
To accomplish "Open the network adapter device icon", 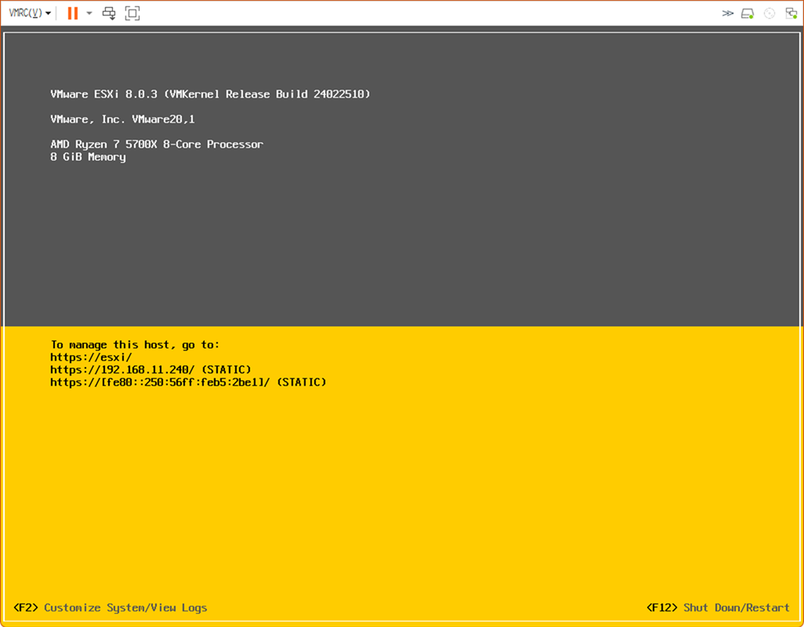I will [x=791, y=13].
